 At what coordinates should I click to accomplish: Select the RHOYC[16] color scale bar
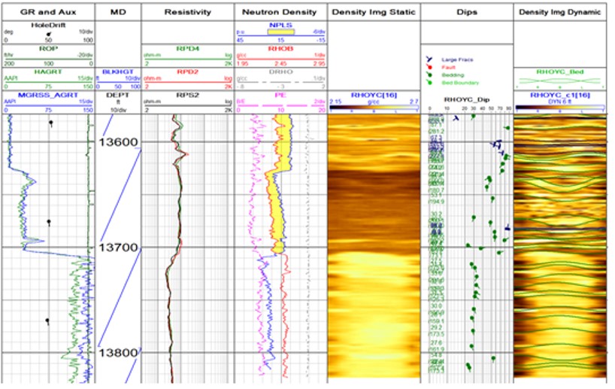click(x=374, y=109)
